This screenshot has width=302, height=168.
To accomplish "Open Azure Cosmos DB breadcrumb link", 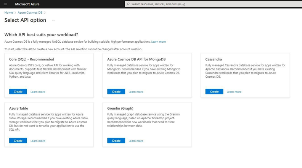I will (x=30, y=13).
